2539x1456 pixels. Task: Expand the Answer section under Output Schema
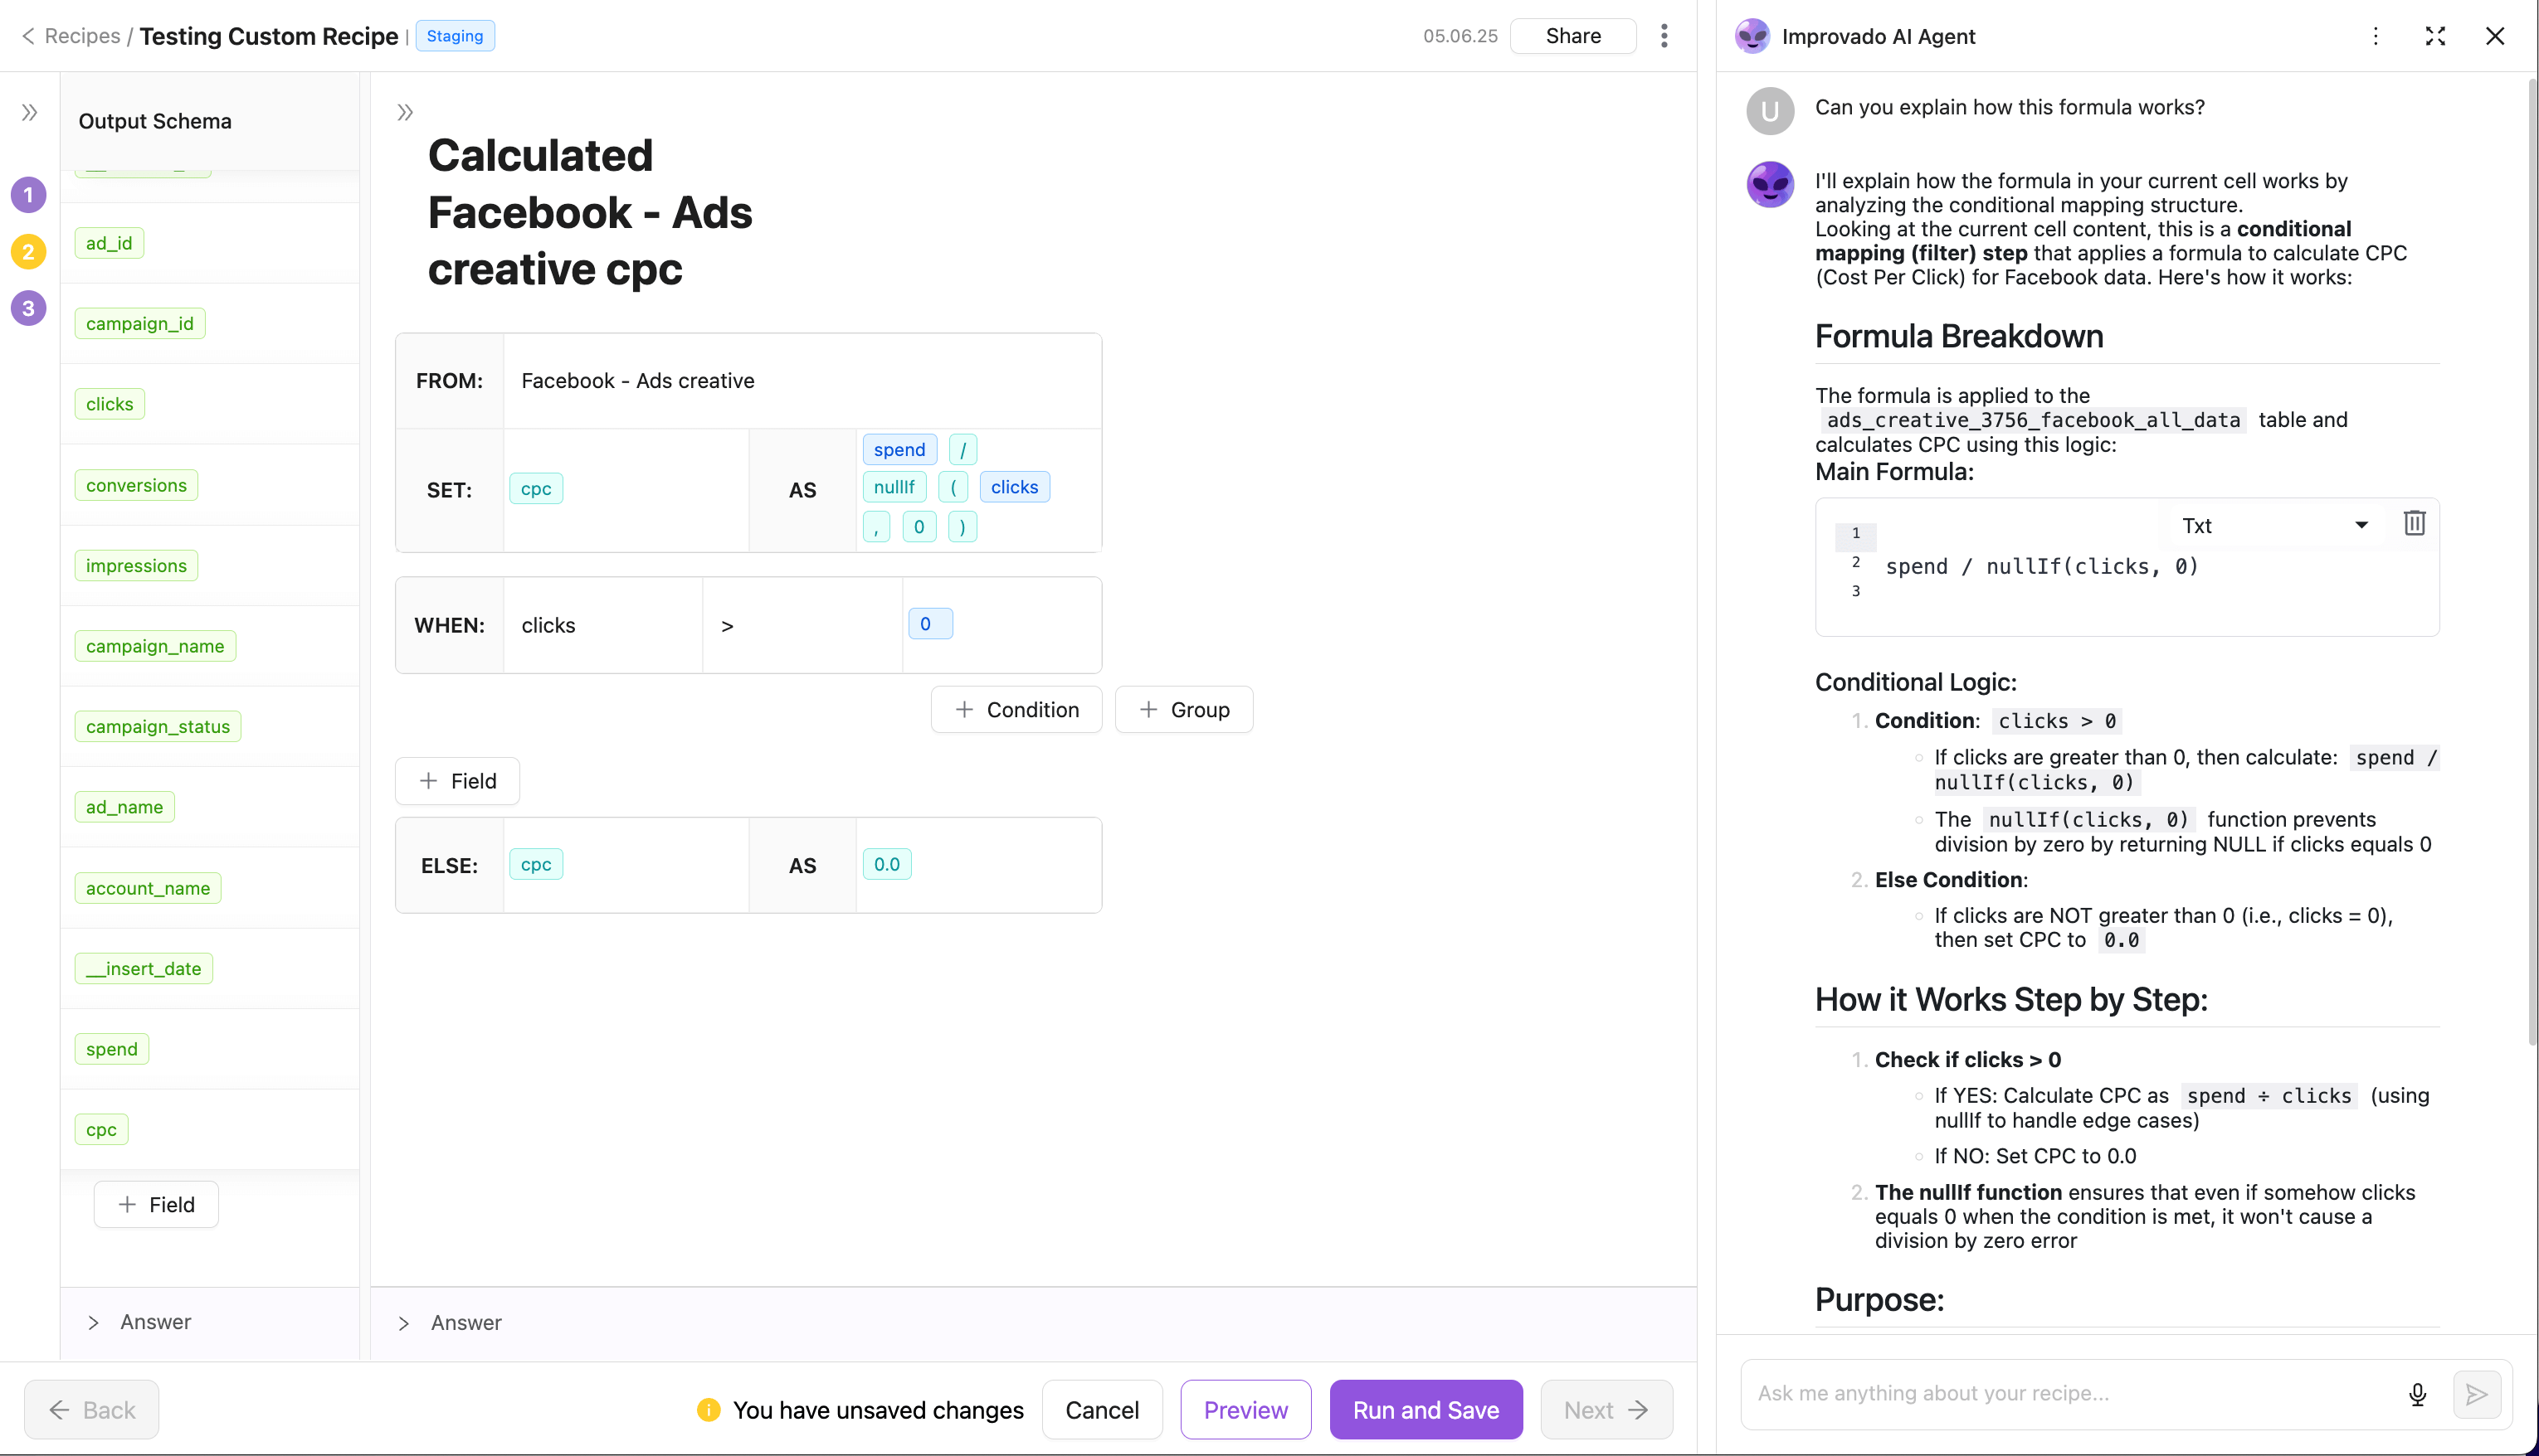[x=93, y=1322]
